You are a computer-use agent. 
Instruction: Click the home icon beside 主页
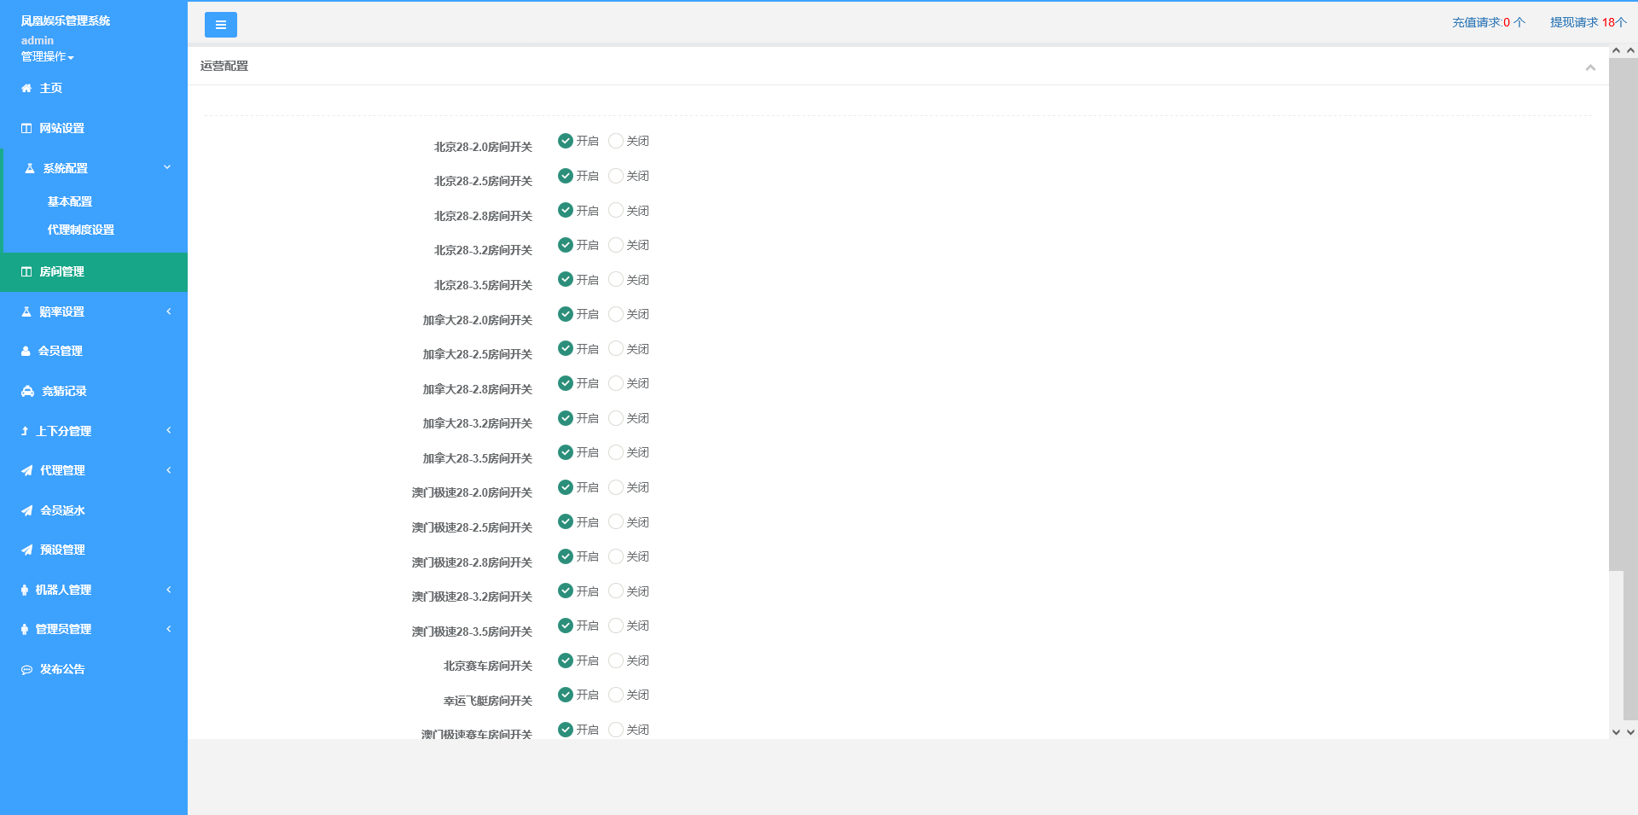[26, 88]
